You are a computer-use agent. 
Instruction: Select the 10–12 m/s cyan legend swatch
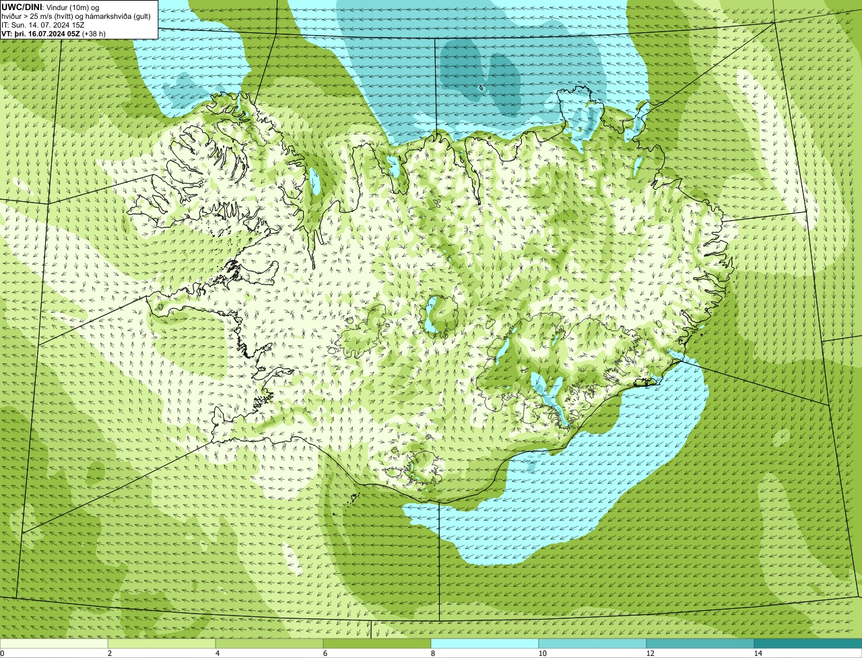[593, 643]
